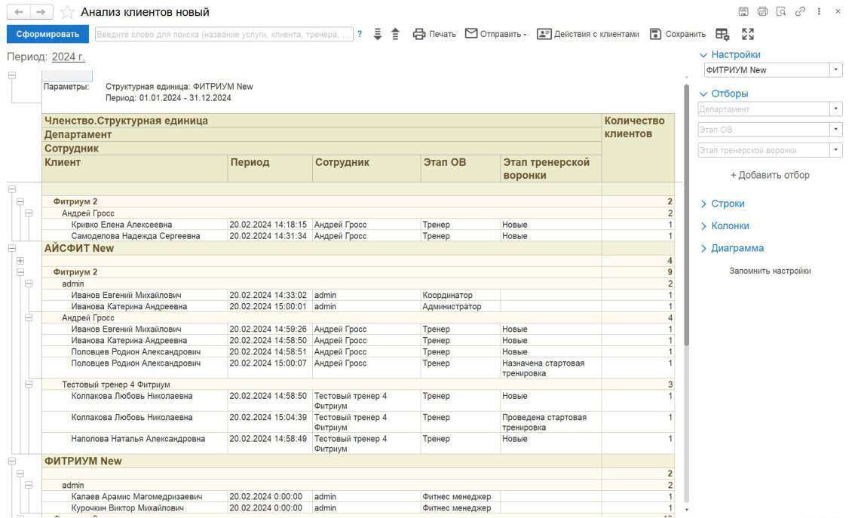Click into the search word input field
The height and width of the screenshot is (518, 855).
tap(224, 35)
